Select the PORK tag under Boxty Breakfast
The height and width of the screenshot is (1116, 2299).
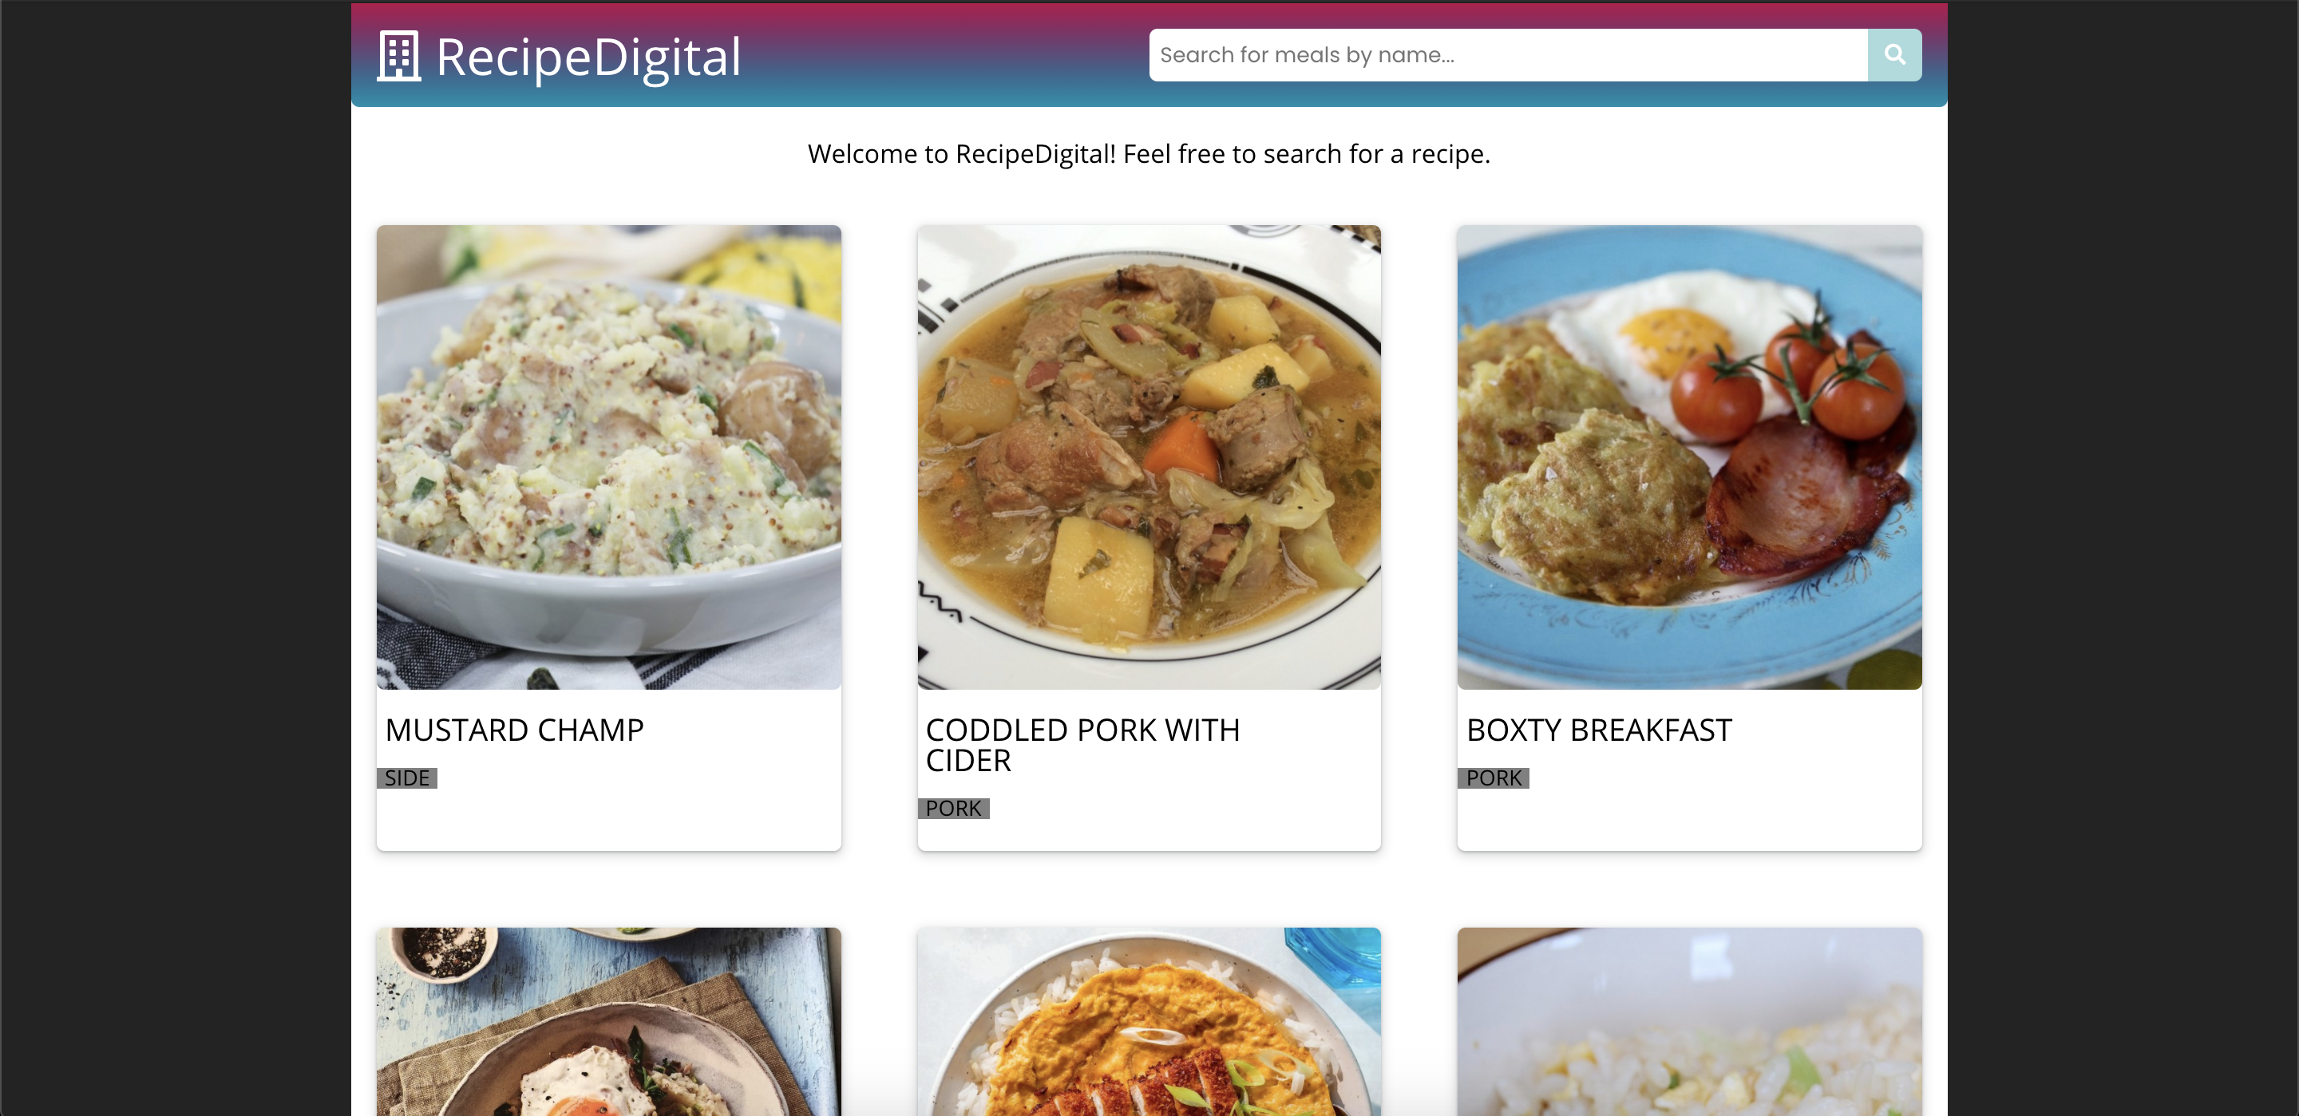[x=1493, y=778]
